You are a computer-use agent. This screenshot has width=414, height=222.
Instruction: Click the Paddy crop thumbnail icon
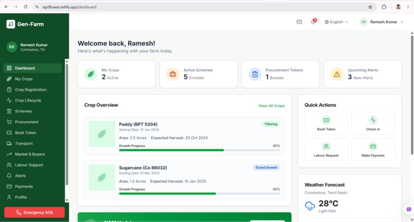point(102,134)
